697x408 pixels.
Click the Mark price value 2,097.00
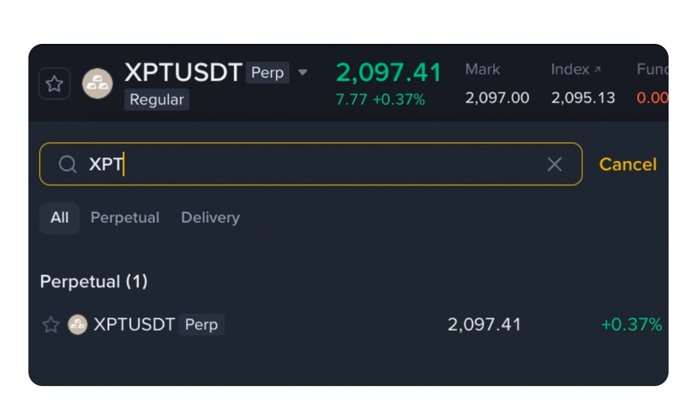497,98
